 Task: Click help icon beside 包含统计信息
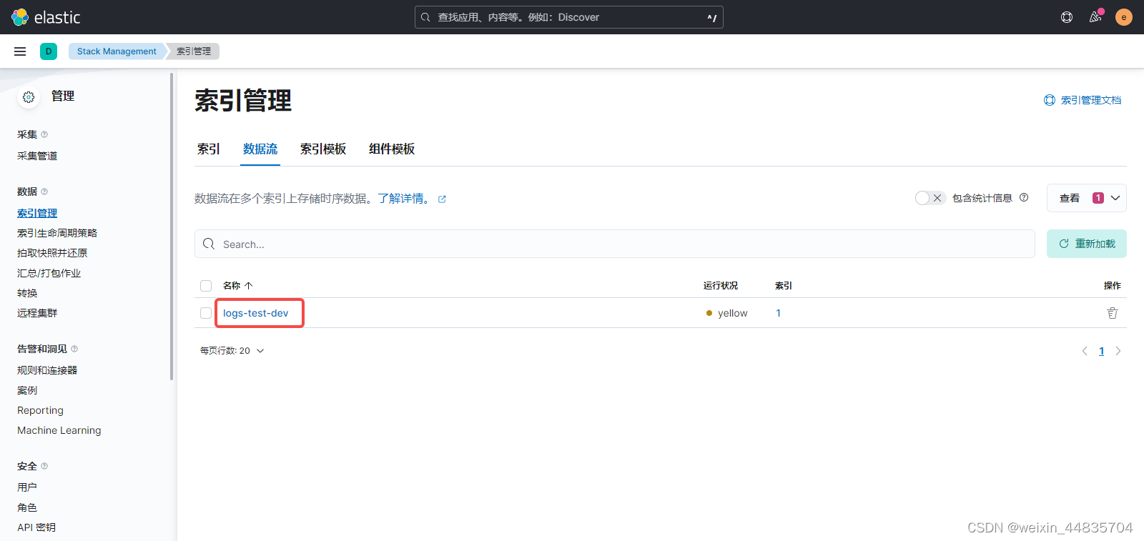coord(1024,198)
